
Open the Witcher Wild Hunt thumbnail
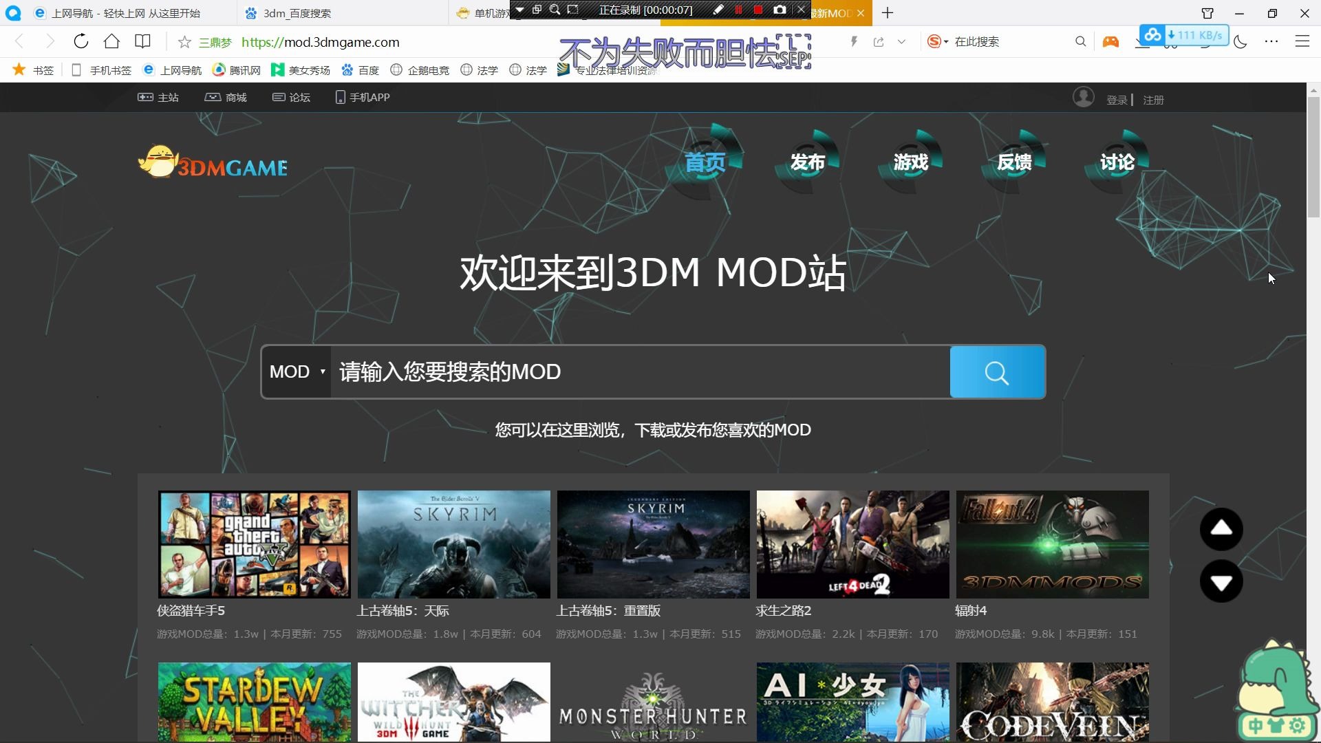(x=454, y=702)
